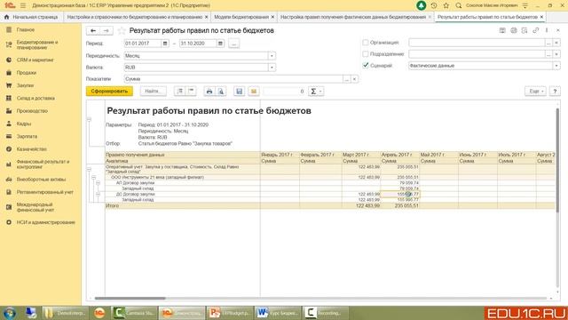Screen dimensions: 568x320
Task: Open calendar for period start date
Action: click(x=165, y=44)
